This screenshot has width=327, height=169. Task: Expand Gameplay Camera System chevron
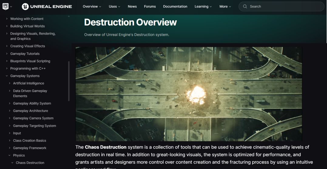coord(10,118)
